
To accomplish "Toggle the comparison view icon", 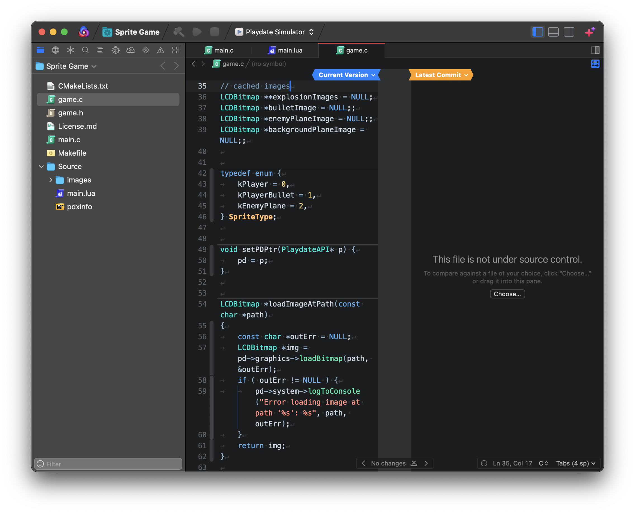I will coord(595,64).
